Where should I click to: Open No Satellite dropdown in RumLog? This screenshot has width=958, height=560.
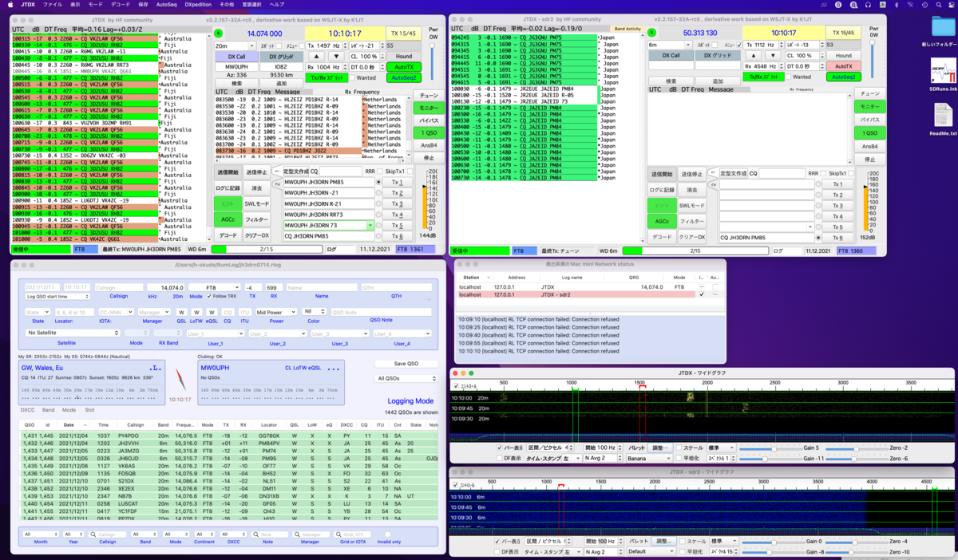coord(73,333)
